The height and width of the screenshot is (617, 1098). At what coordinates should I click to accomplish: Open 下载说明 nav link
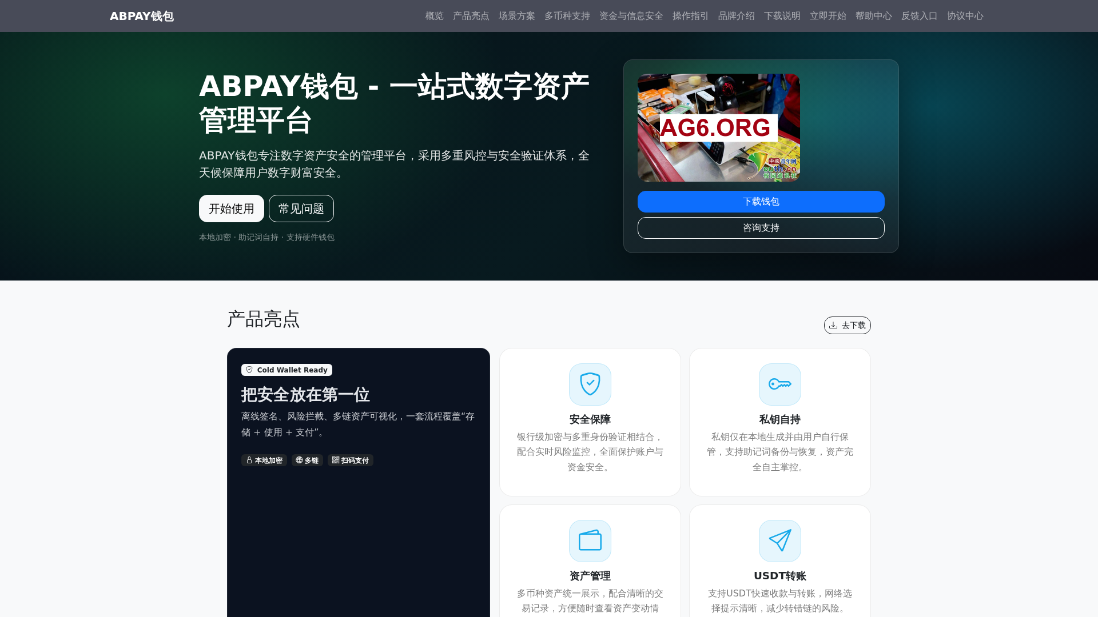point(782,16)
